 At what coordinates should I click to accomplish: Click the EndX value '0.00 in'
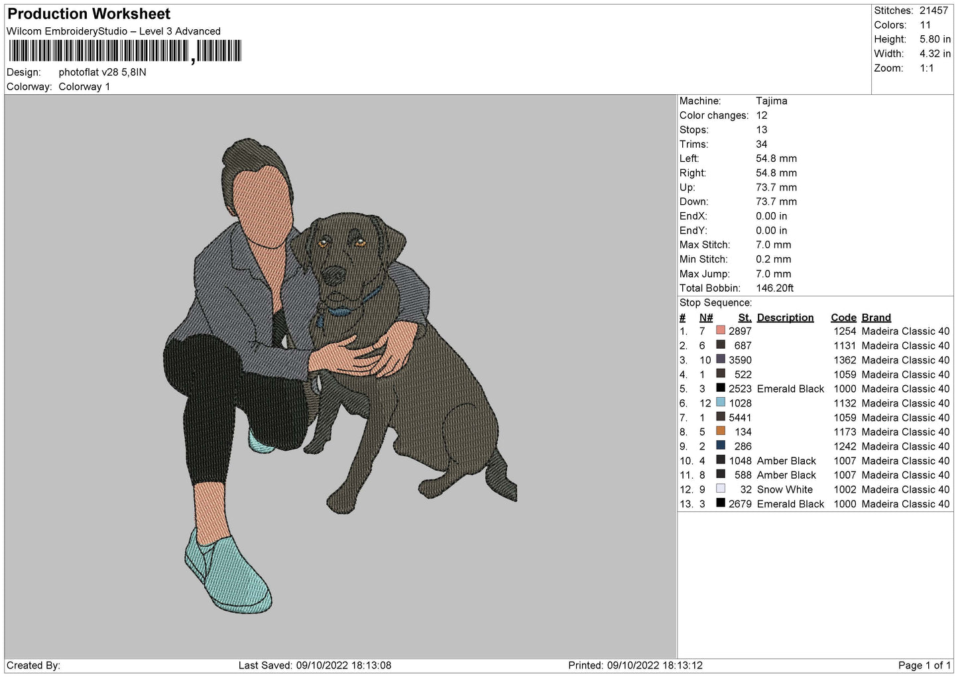point(772,216)
